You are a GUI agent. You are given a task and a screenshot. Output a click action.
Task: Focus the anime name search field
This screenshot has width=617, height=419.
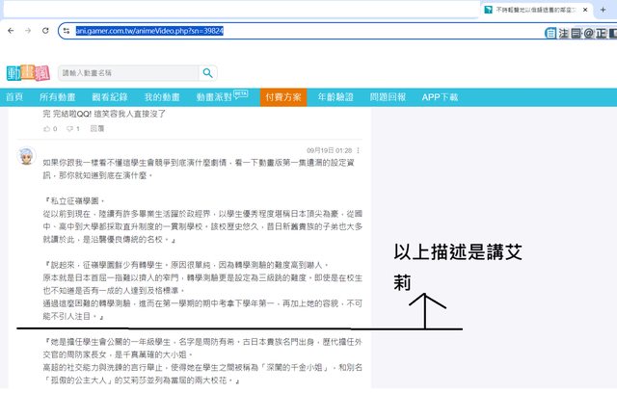(x=128, y=73)
